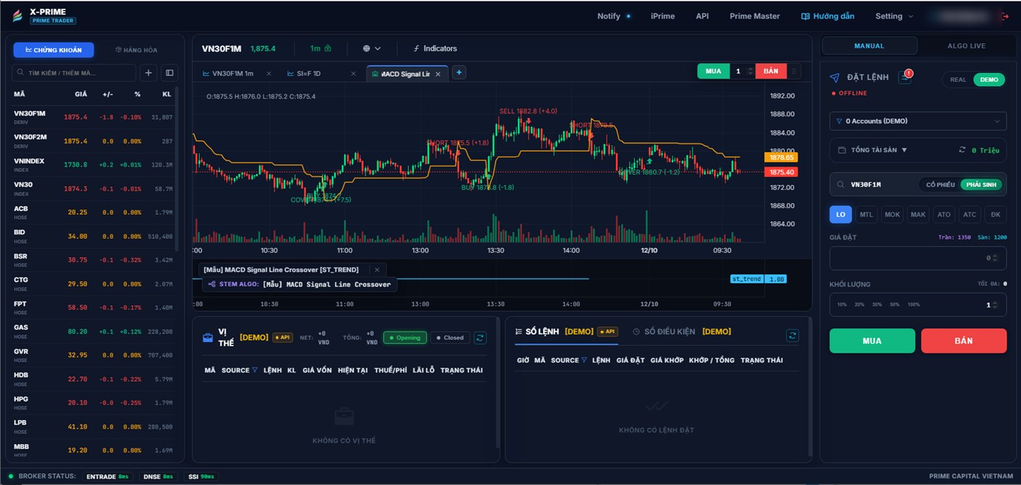Open the Indicators menu
Image resolution: width=1021 pixels, height=485 pixels.
pyautogui.click(x=434, y=48)
